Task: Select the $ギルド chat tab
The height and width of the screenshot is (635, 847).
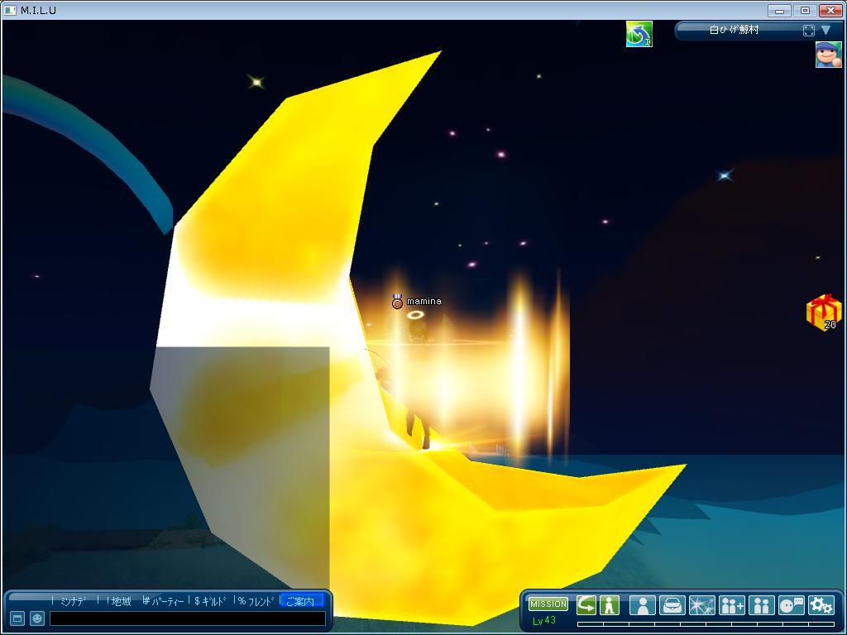Action: (x=210, y=601)
